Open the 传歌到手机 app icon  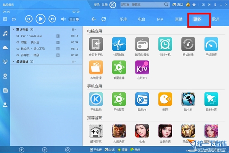[x=96, y=44]
